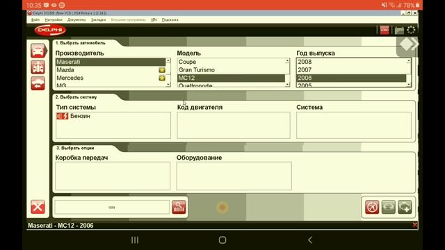Viewport: 445px width, 250px height.
Task: Click the Оборудование list box
Action: point(234,176)
